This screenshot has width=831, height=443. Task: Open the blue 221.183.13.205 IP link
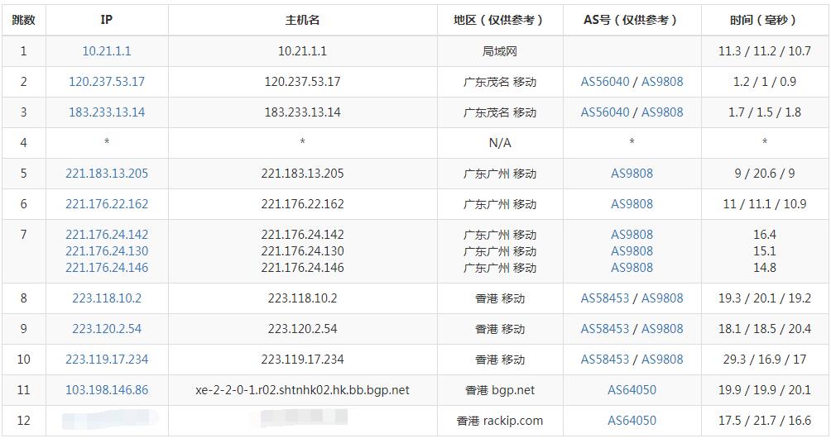107,174
